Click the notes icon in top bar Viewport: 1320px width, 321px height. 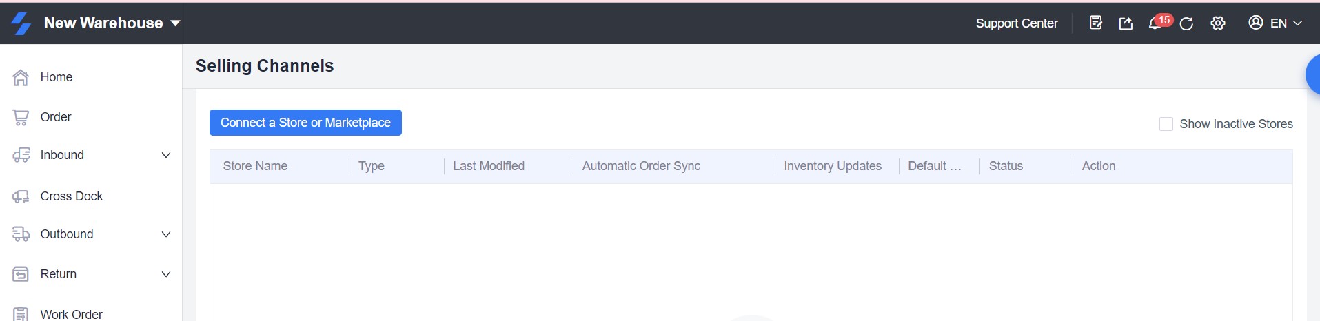click(1095, 23)
